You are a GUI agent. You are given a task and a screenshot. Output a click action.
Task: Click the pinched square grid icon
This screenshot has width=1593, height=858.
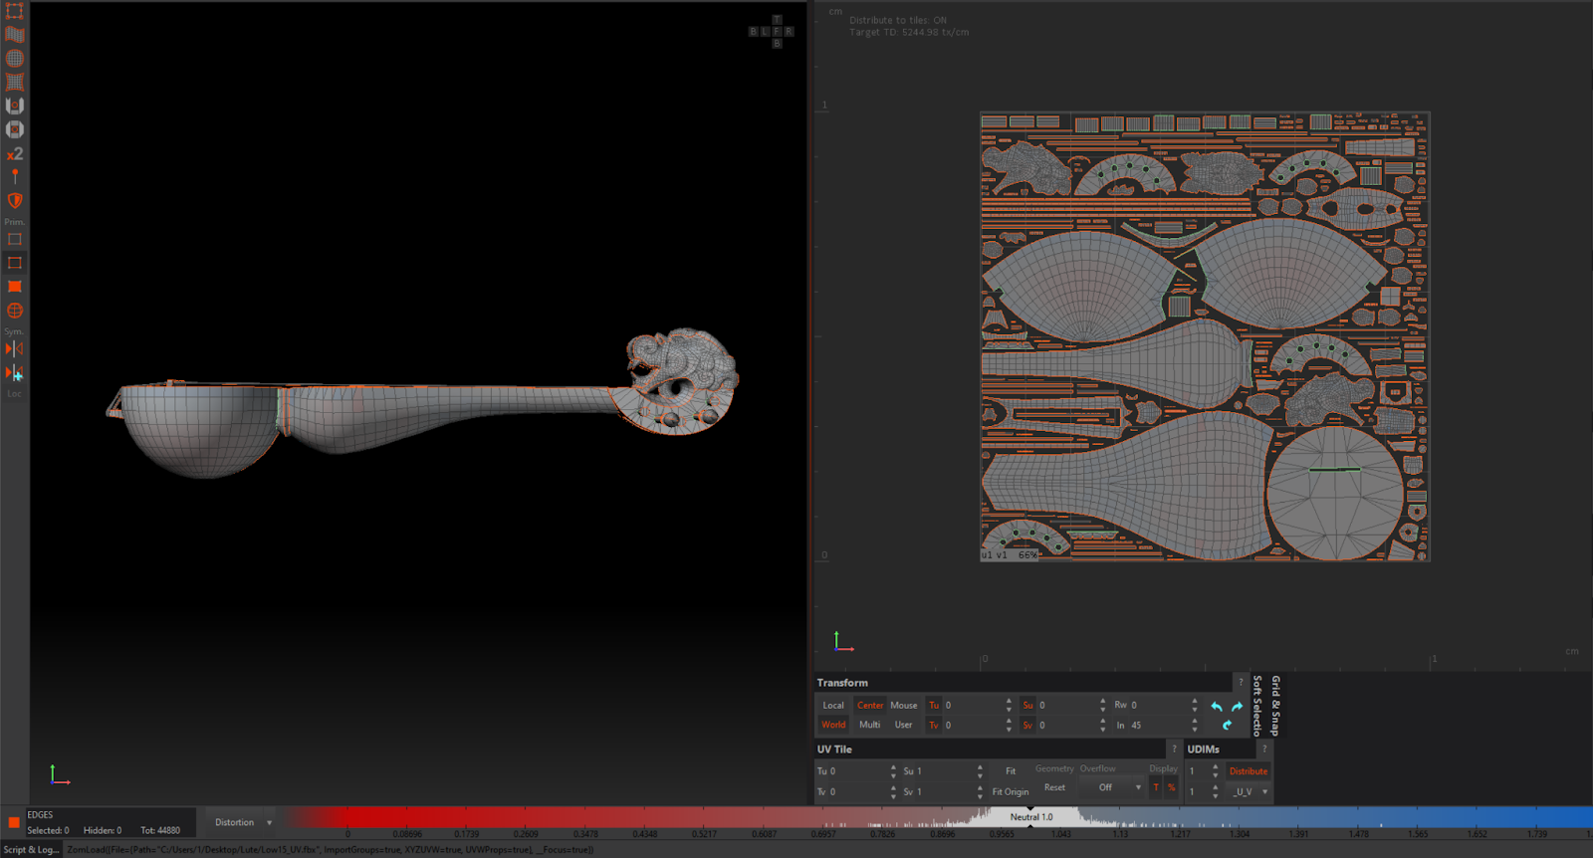[x=14, y=83]
